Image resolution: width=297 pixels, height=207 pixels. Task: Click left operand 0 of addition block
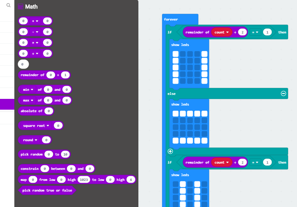point(23,21)
